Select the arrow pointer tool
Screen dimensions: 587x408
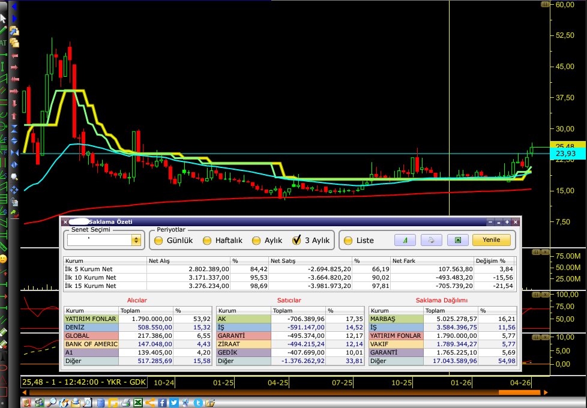[3, 19]
